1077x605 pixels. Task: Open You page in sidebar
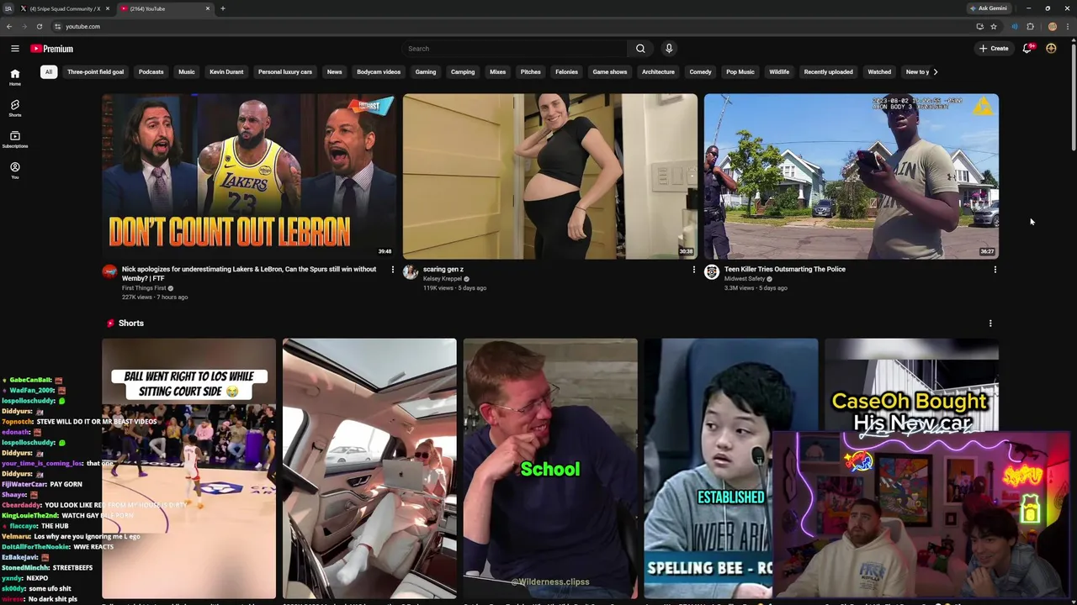pos(15,171)
